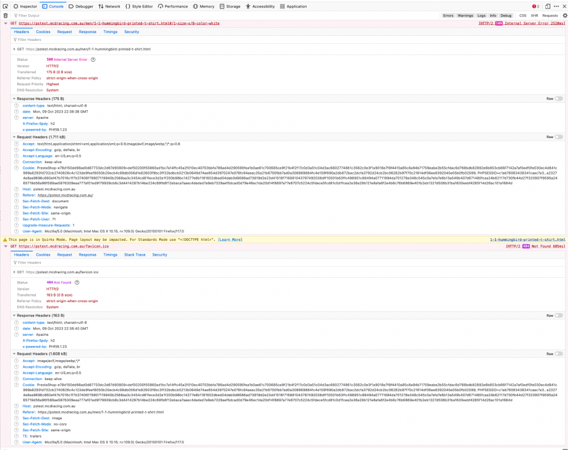Collapse Response Headers (163 B) section
568x450 pixels.
(14, 315)
